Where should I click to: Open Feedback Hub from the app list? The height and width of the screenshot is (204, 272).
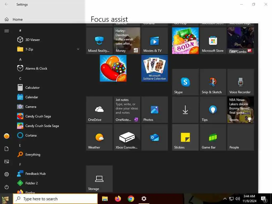click(x=48, y=173)
